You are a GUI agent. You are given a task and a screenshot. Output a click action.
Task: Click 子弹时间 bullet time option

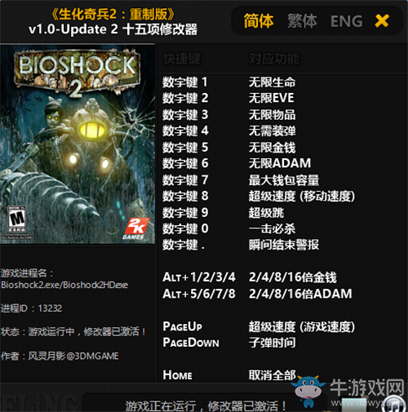click(272, 343)
